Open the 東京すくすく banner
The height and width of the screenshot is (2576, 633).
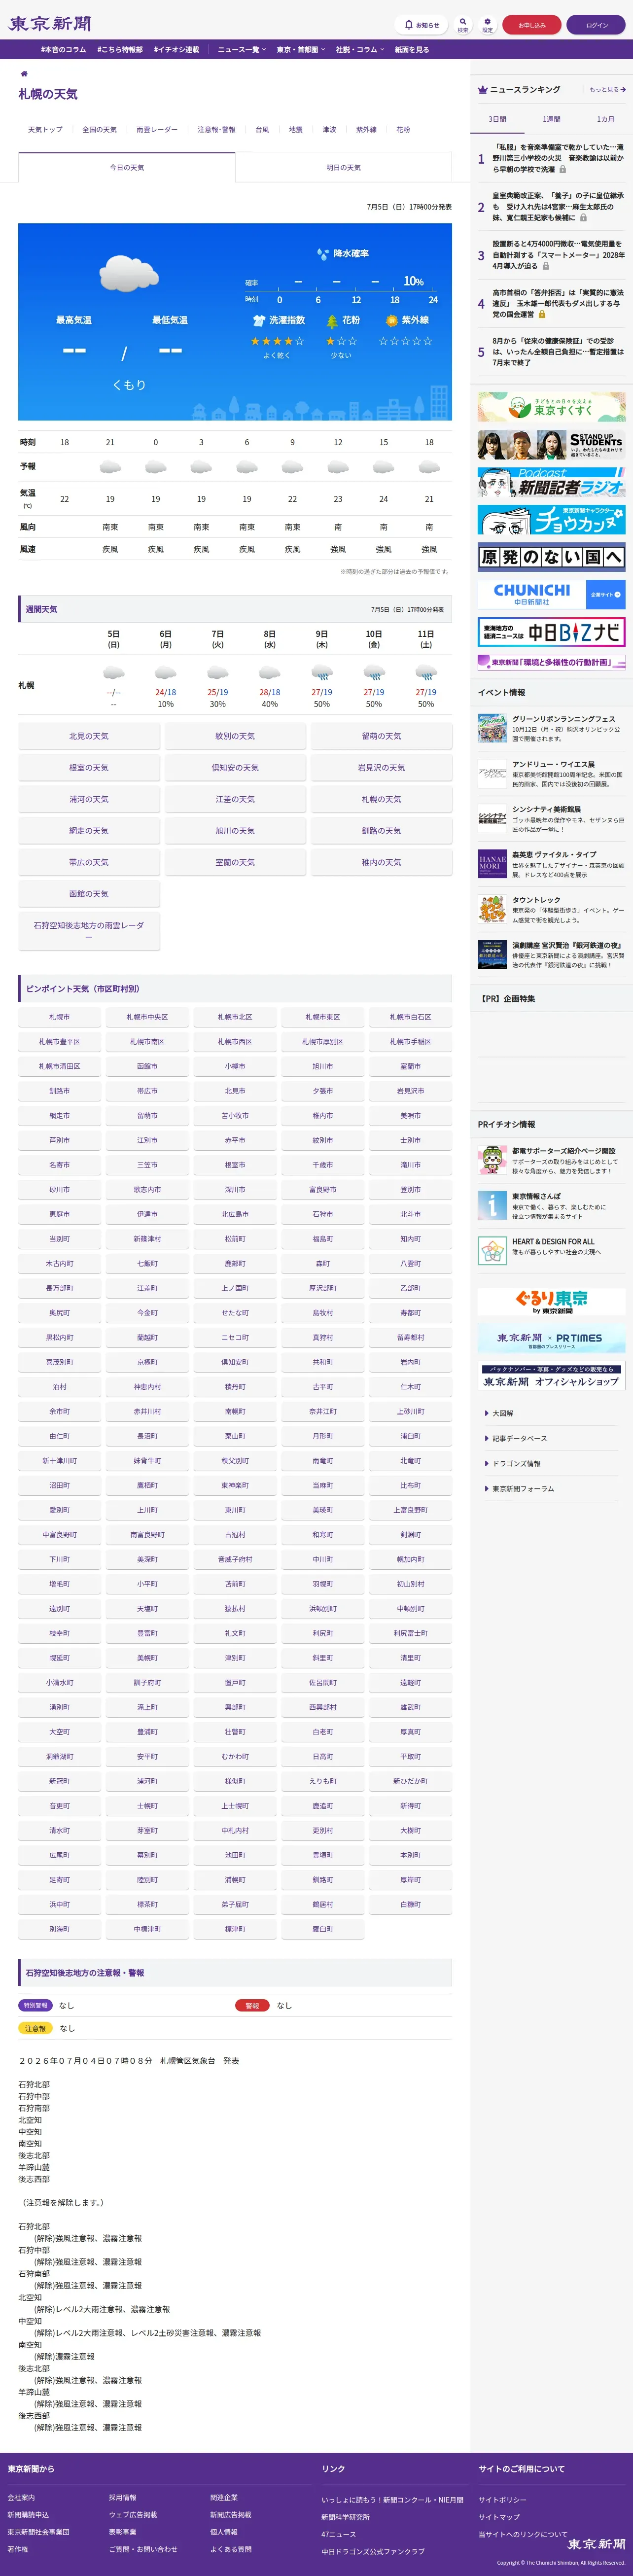click(551, 407)
